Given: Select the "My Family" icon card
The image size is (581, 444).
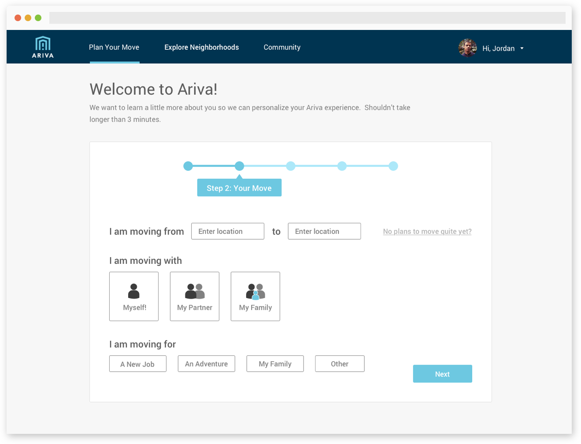Looking at the screenshot, I should (255, 296).
